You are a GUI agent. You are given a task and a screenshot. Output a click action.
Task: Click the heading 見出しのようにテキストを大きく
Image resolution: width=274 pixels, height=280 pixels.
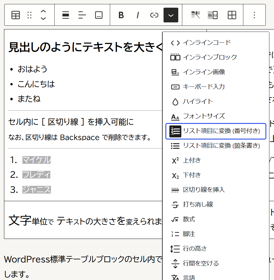[x=85, y=47]
